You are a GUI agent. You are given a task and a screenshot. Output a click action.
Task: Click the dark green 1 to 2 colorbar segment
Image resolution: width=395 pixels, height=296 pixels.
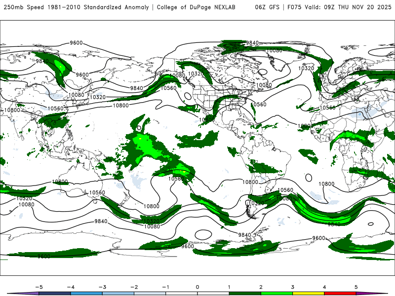tap(245, 294)
